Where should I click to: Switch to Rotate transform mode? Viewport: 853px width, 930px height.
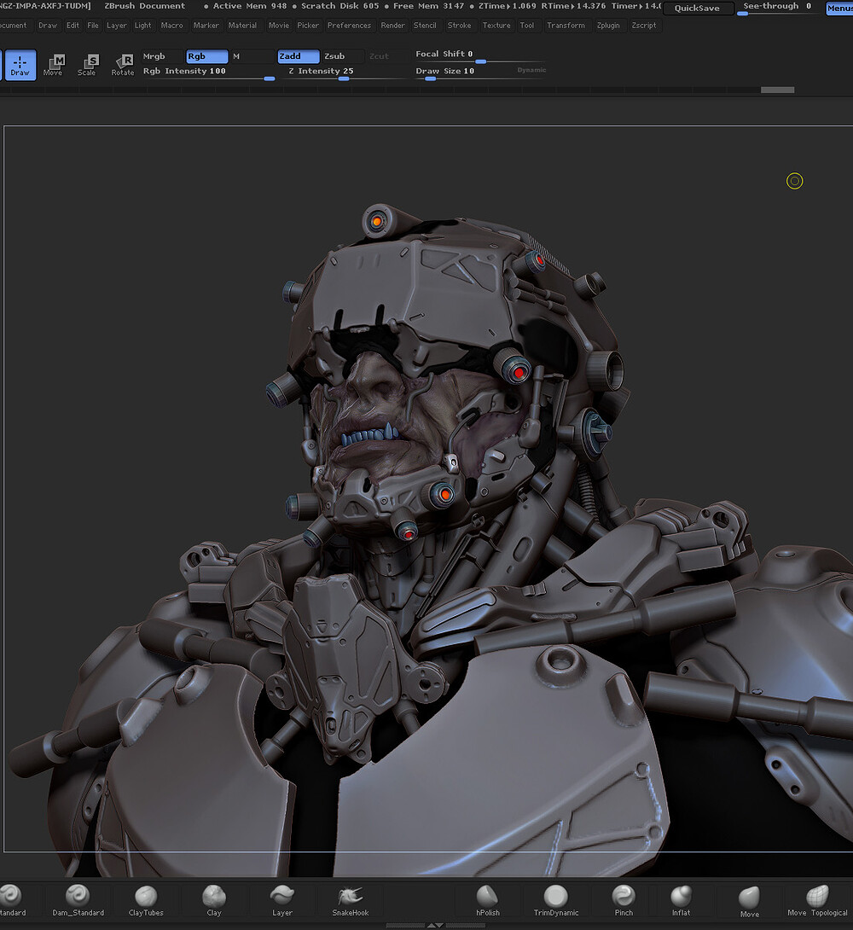(x=123, y=65)
